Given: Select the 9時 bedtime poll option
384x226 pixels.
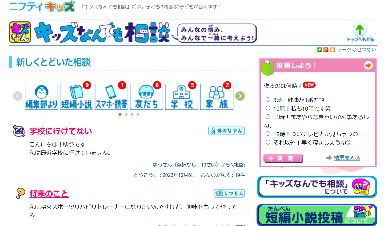Looking at the screenshot, I should [x=268, y=100].
